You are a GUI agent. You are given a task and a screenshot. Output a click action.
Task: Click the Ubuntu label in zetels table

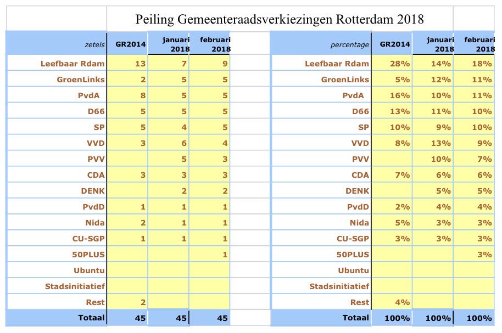pos(89,270)
